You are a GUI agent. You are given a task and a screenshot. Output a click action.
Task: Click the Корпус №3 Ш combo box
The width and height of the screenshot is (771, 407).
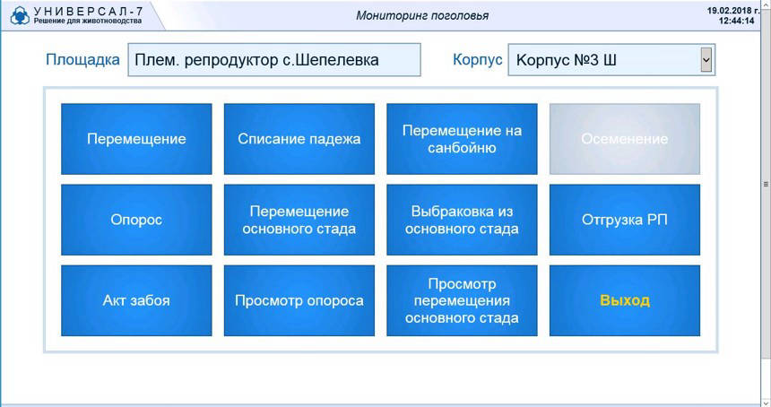tap(602, 60)
